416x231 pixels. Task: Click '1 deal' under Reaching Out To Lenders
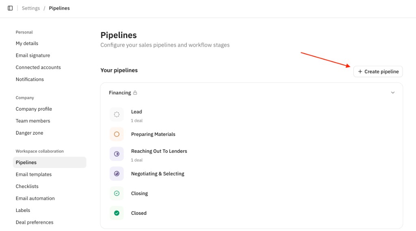136,160
